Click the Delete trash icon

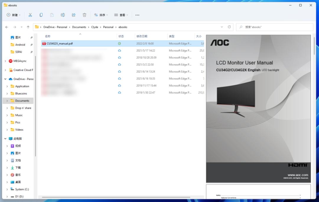(x=84, y=15)
